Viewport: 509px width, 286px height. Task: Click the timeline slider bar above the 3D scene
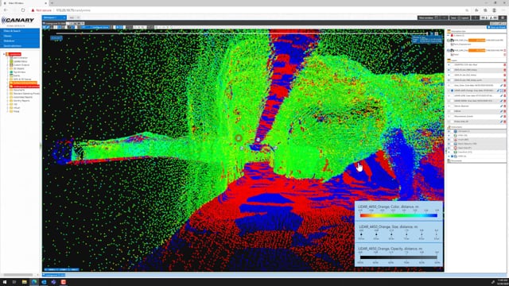pyautogui.click(x=242, y=33)
